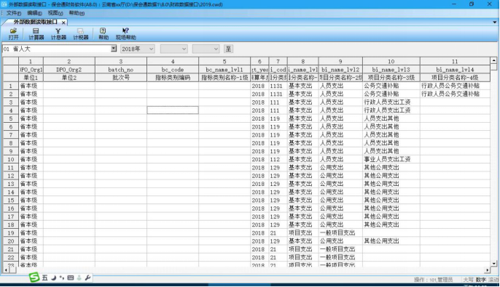Click the 至 button
The width and height of the screenshot is (500, 287).
[228, 49]
